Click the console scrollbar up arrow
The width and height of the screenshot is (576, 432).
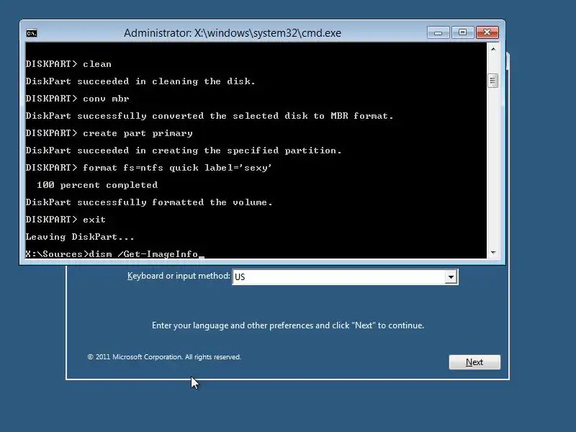[493, 49]
